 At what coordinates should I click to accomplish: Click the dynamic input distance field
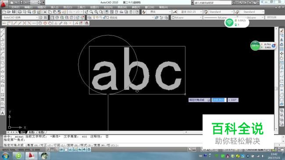(x=219, y=100)
